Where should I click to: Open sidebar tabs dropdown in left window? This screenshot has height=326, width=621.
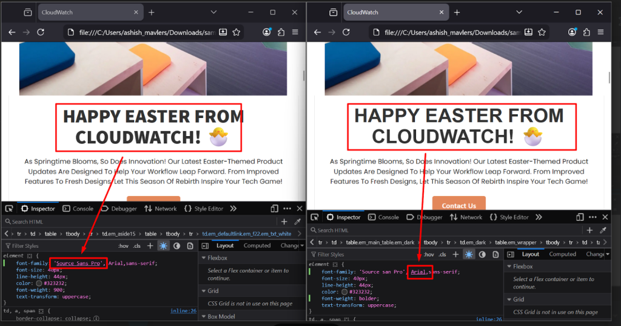click(x=302, y=246)
